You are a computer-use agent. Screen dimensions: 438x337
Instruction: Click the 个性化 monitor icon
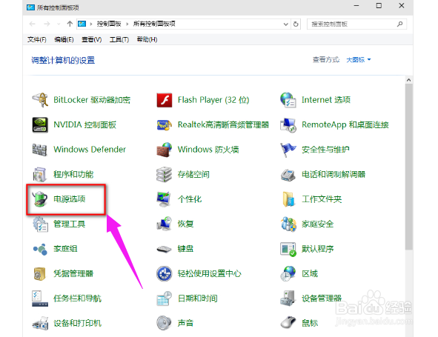165,199
